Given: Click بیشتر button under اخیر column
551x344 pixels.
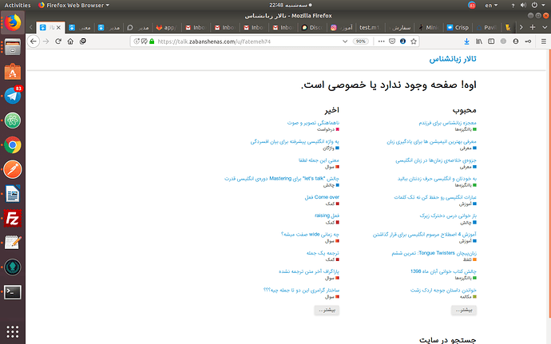Looking at the screenshot, I should [x=327, y=310].
